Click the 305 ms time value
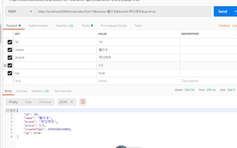Screen dimensions: 237x148 pos(211,90)
